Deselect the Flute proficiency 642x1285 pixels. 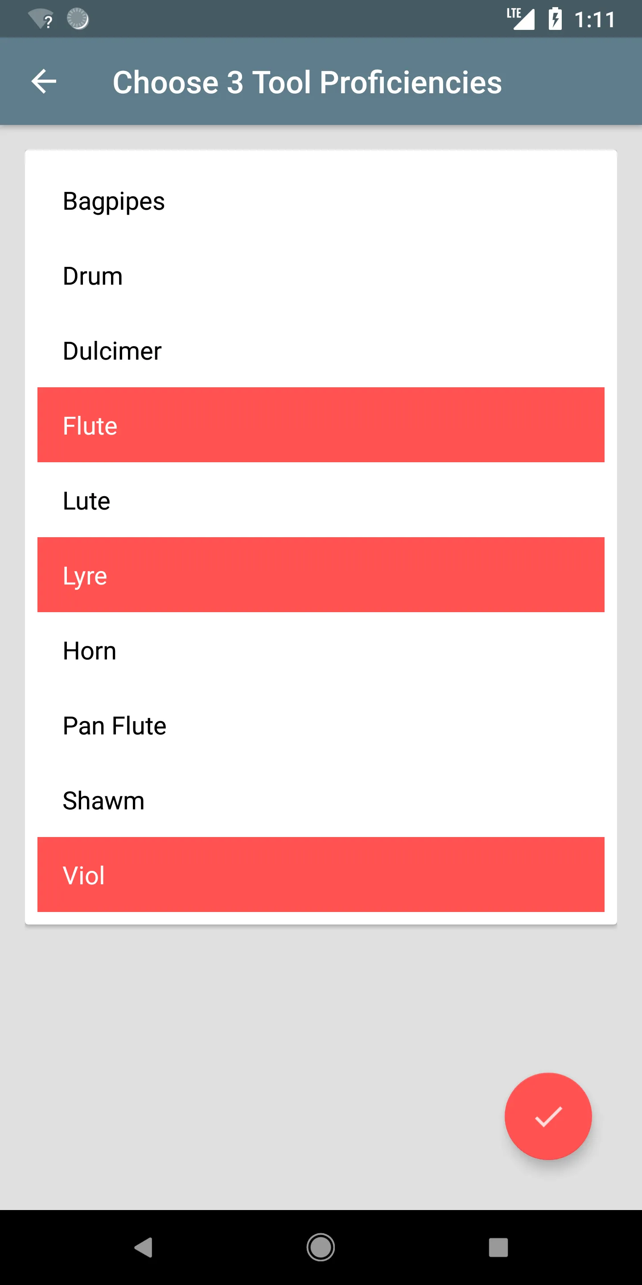(321, 425)
